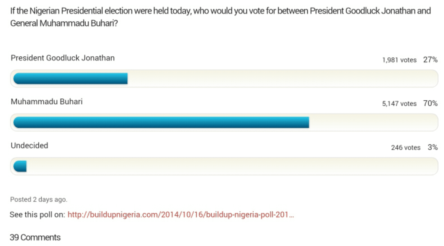Open the 39 Comments section
The image size is (444, 246).
tap(35, 238)
